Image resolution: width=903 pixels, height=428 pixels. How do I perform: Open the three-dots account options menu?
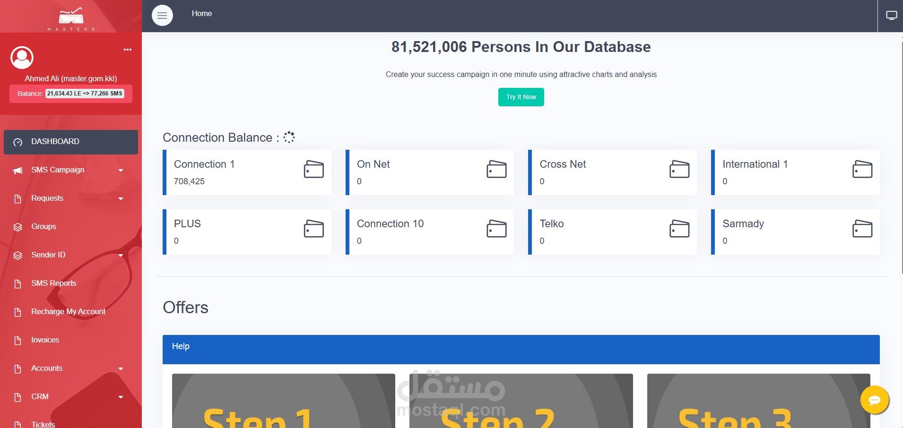(x=128, y=50)
